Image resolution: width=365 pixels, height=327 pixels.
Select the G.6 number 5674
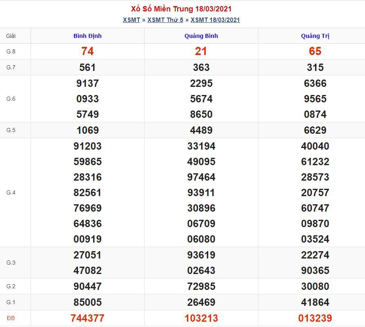tap(201, 99)
